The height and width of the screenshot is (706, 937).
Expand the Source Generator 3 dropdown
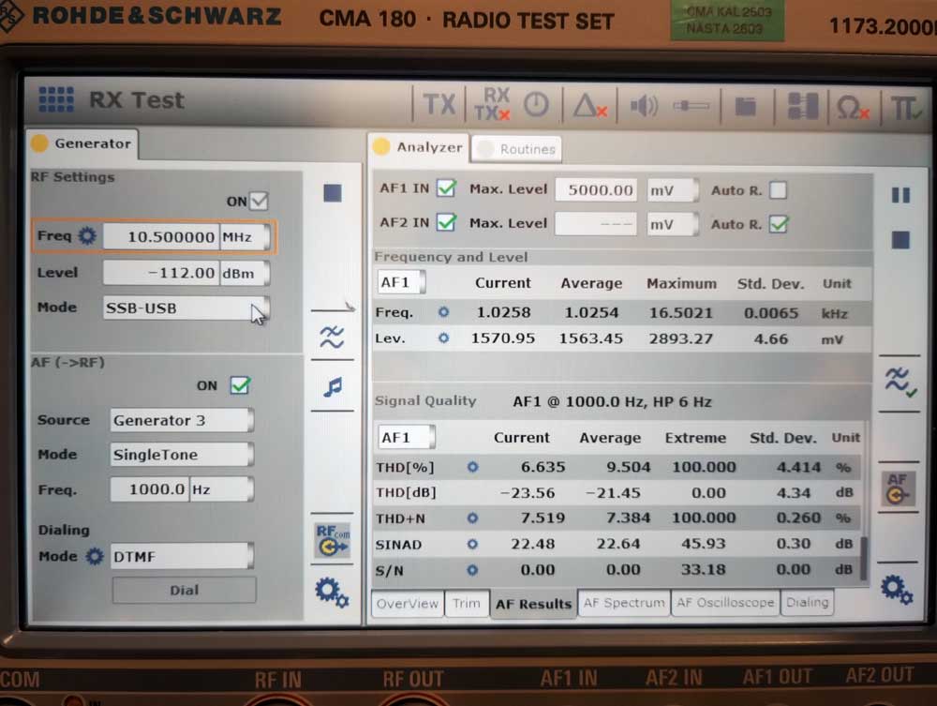pyautogui.click(x=182, y=421)
